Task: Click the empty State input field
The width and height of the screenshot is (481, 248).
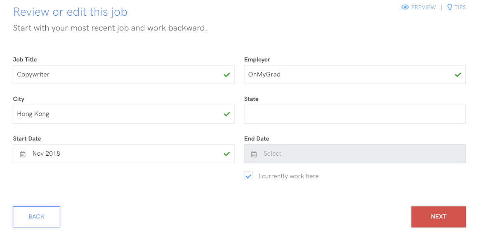Action: (355, 114)
